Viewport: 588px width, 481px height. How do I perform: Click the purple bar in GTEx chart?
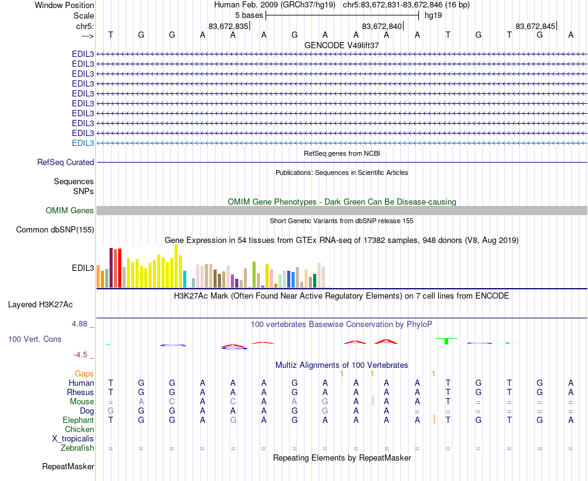tap(232, 281)
